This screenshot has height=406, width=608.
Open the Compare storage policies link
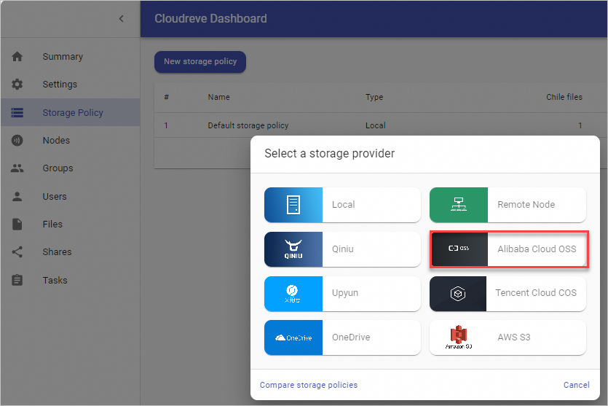click(309, 385)
